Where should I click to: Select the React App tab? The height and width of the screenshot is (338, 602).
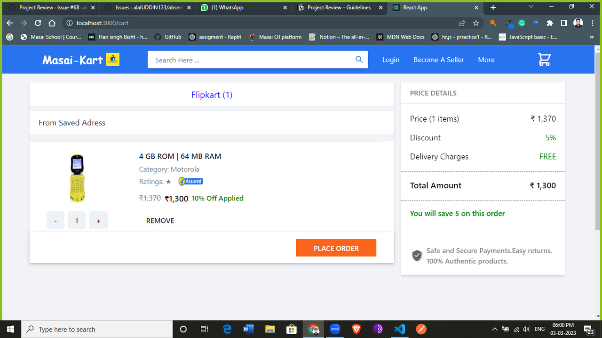[x=436, y=8]
